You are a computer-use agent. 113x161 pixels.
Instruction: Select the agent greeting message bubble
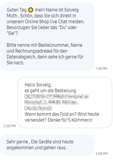tap(47, 36)
